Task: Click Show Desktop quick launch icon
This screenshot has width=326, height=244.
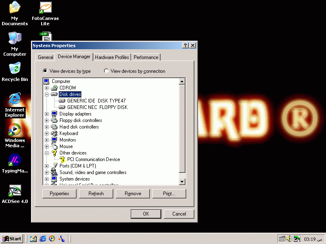Action: [33, 239]
